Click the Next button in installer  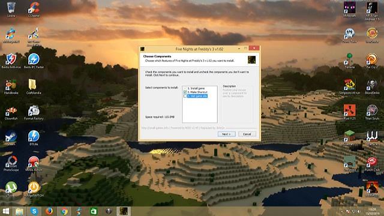(x=227, y=134)
